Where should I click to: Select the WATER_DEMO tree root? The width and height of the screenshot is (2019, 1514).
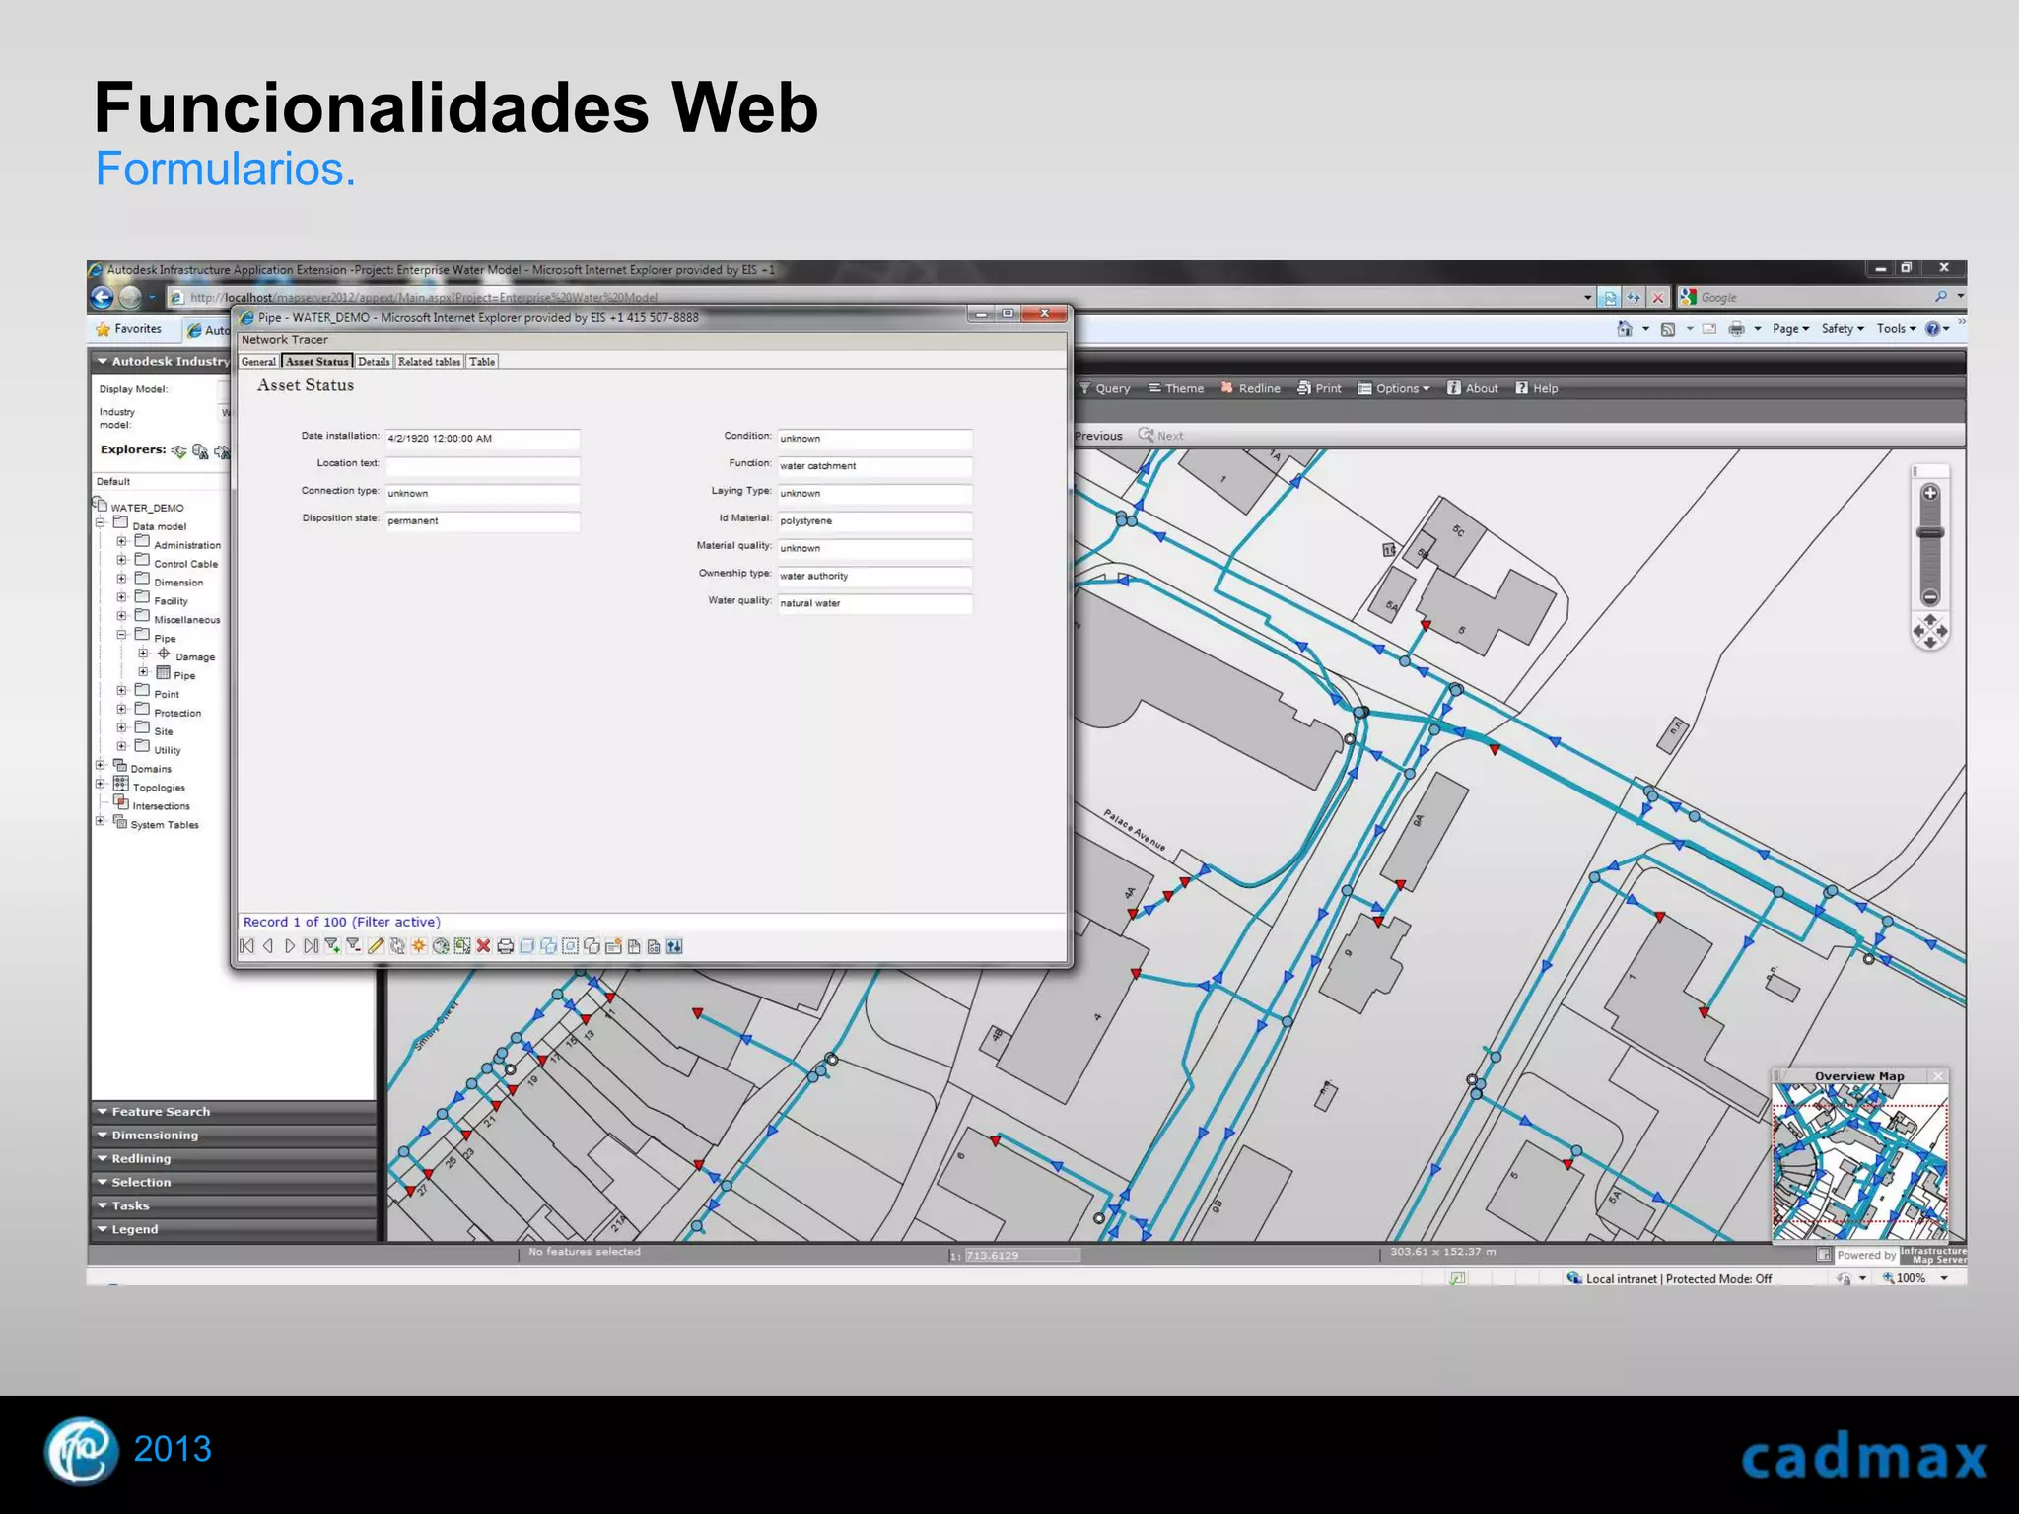tap(147, 508)
